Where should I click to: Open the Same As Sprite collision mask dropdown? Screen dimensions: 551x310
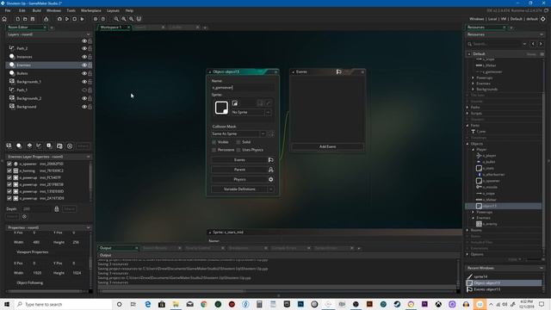(x=263, y=134)
